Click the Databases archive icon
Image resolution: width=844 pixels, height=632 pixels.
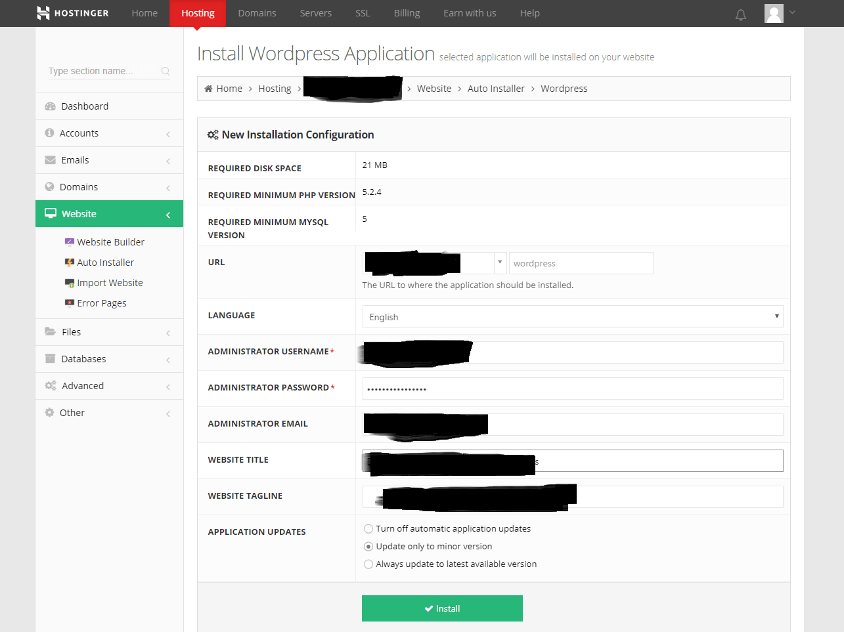(x=50, y=358)
